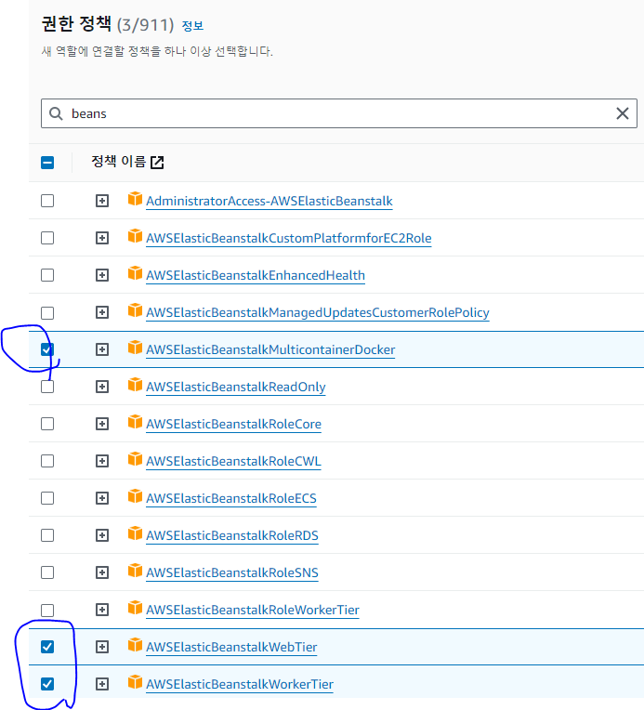
Task: Click policy box icon for AWSElasticBeanstalkMulticontainerDocker
Action: 135,348
